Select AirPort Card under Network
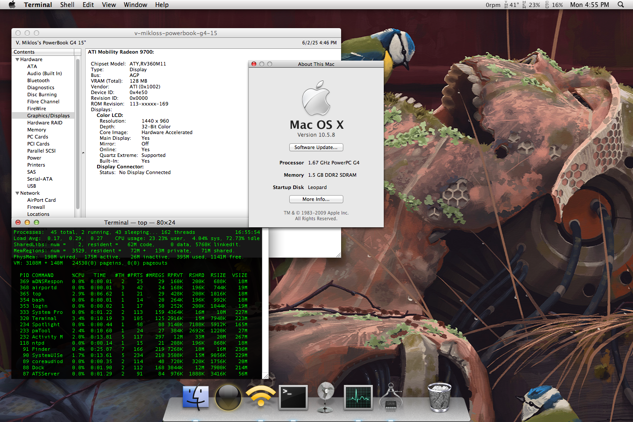Image resolution: width=633 pixels, height=422 pixels. [x=41, y=200]
